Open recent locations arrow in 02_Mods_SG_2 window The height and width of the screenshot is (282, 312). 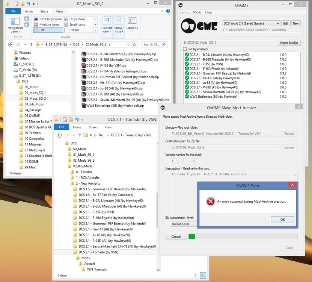[25, 44]
